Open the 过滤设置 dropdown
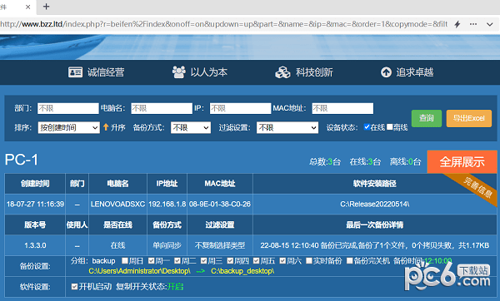Viewport: 500px width, 301px height. 287,127
